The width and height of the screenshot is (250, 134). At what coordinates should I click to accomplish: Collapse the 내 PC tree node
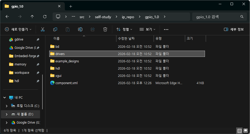coord(5,98)
